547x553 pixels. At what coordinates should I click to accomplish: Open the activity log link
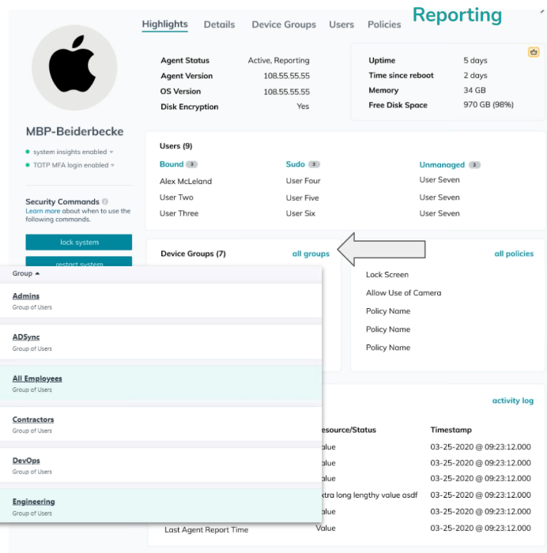pos(512,401)
